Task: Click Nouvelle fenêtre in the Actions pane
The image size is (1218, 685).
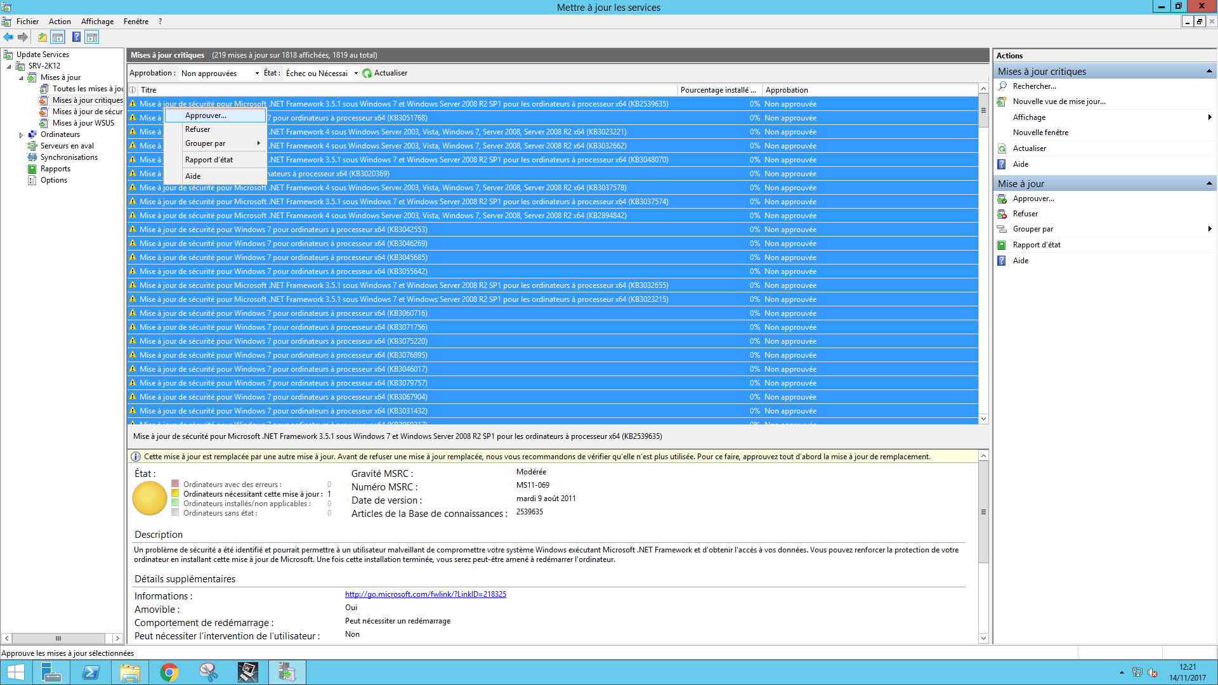Action: point(1040,133)
